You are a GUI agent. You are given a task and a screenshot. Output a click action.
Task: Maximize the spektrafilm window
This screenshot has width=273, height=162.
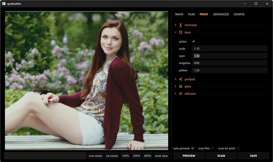coord(256,4)
